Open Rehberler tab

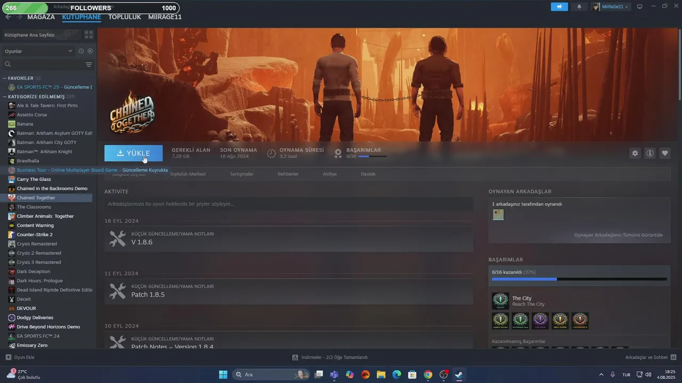[288, 174]
